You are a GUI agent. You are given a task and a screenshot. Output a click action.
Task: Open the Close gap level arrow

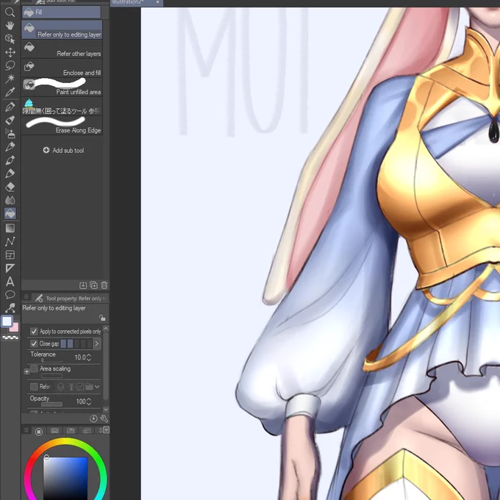(96, 343)
